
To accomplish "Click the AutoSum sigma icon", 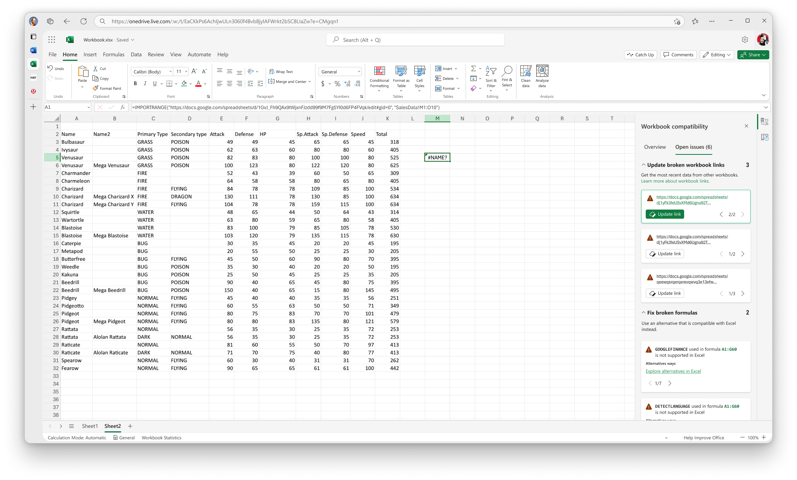I will (x=474, y=68).
